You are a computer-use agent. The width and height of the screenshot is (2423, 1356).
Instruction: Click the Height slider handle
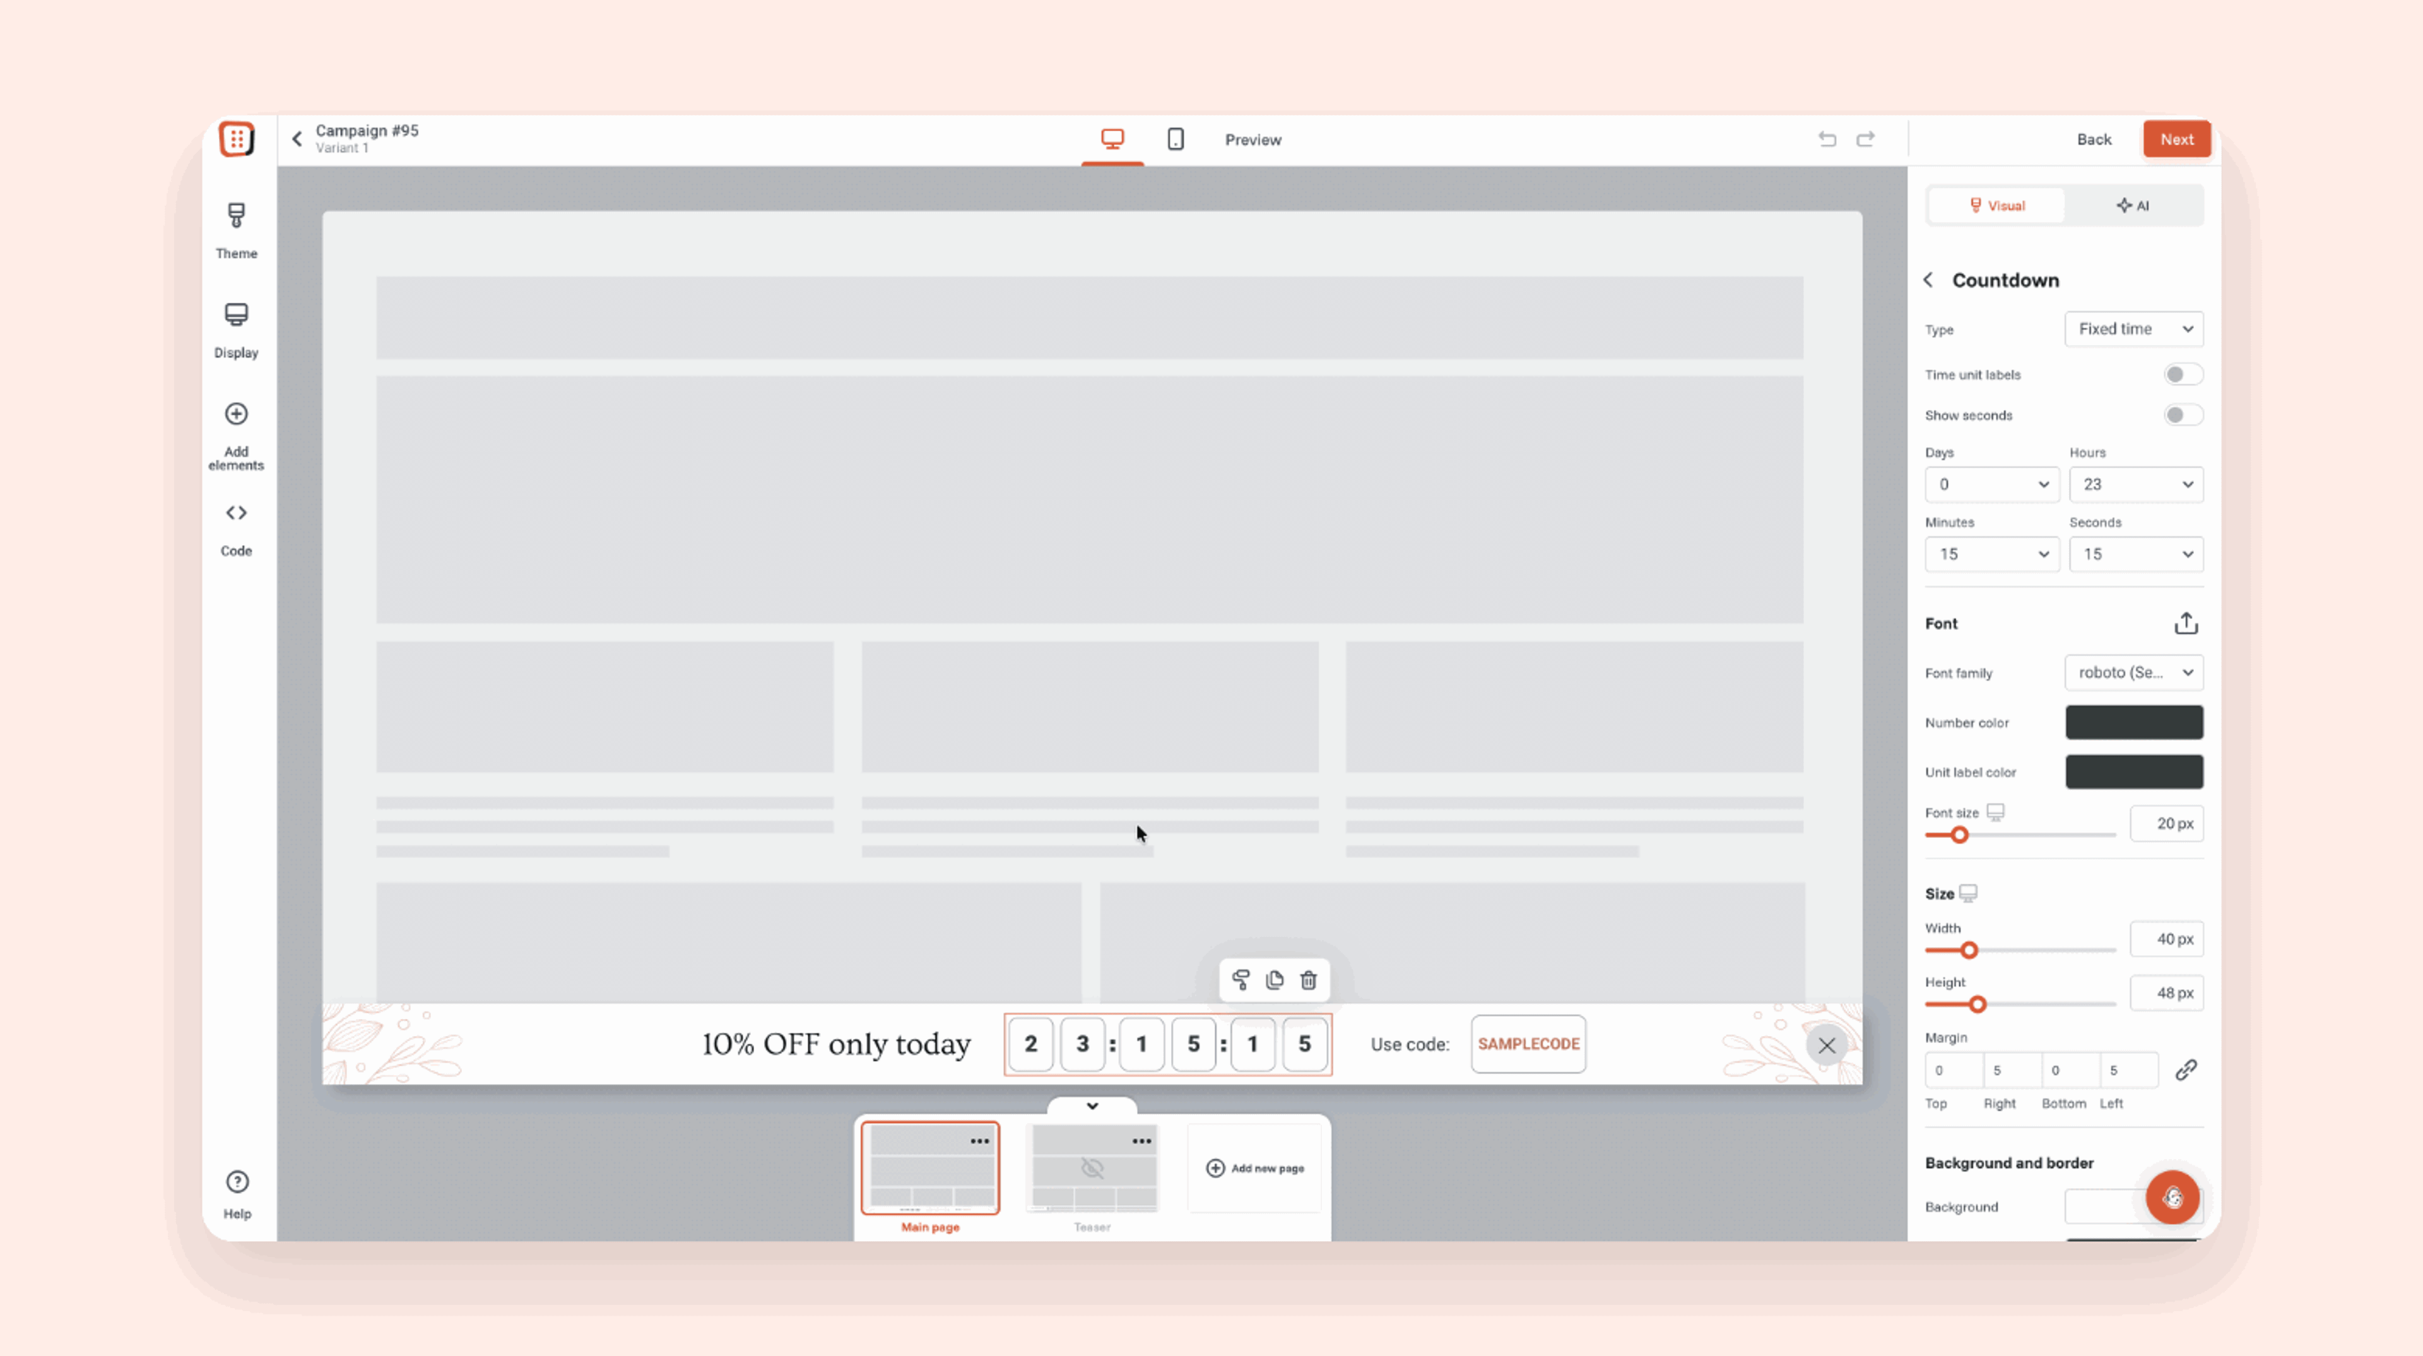1977,1005
